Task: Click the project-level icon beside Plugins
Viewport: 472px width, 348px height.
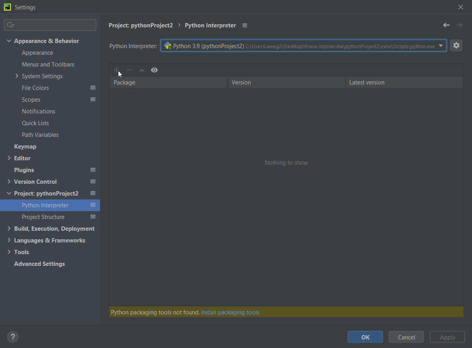Action: (93, 170)
